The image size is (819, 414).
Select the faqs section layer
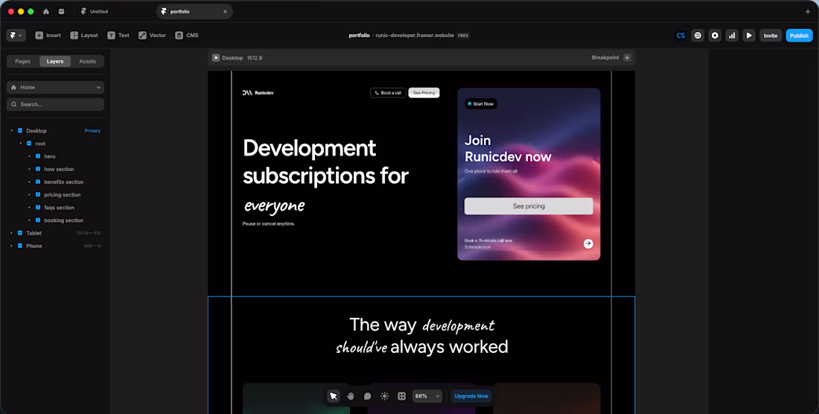pyautogui.click(x=59, y=207)
